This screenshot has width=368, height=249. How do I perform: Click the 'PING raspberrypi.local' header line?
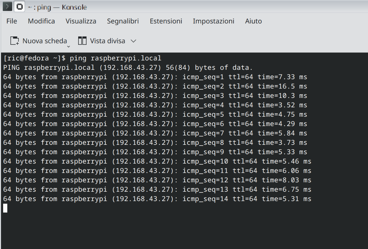click(128, 67)
